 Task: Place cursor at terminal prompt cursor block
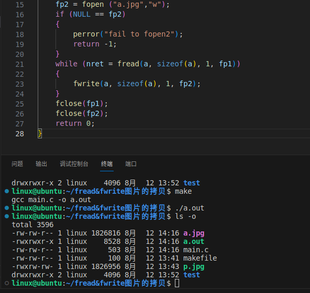coord(177,284)
